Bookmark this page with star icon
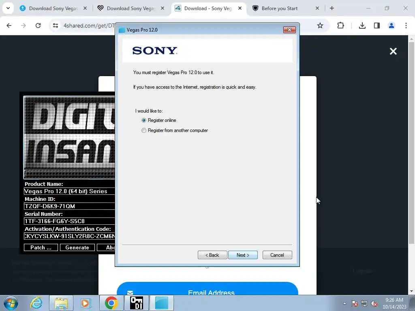Viewport: 415px width, 311px height. [x=320, y=26]
